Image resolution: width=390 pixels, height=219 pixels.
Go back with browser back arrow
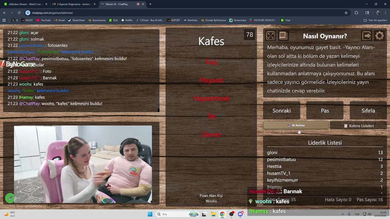point(4,13)
